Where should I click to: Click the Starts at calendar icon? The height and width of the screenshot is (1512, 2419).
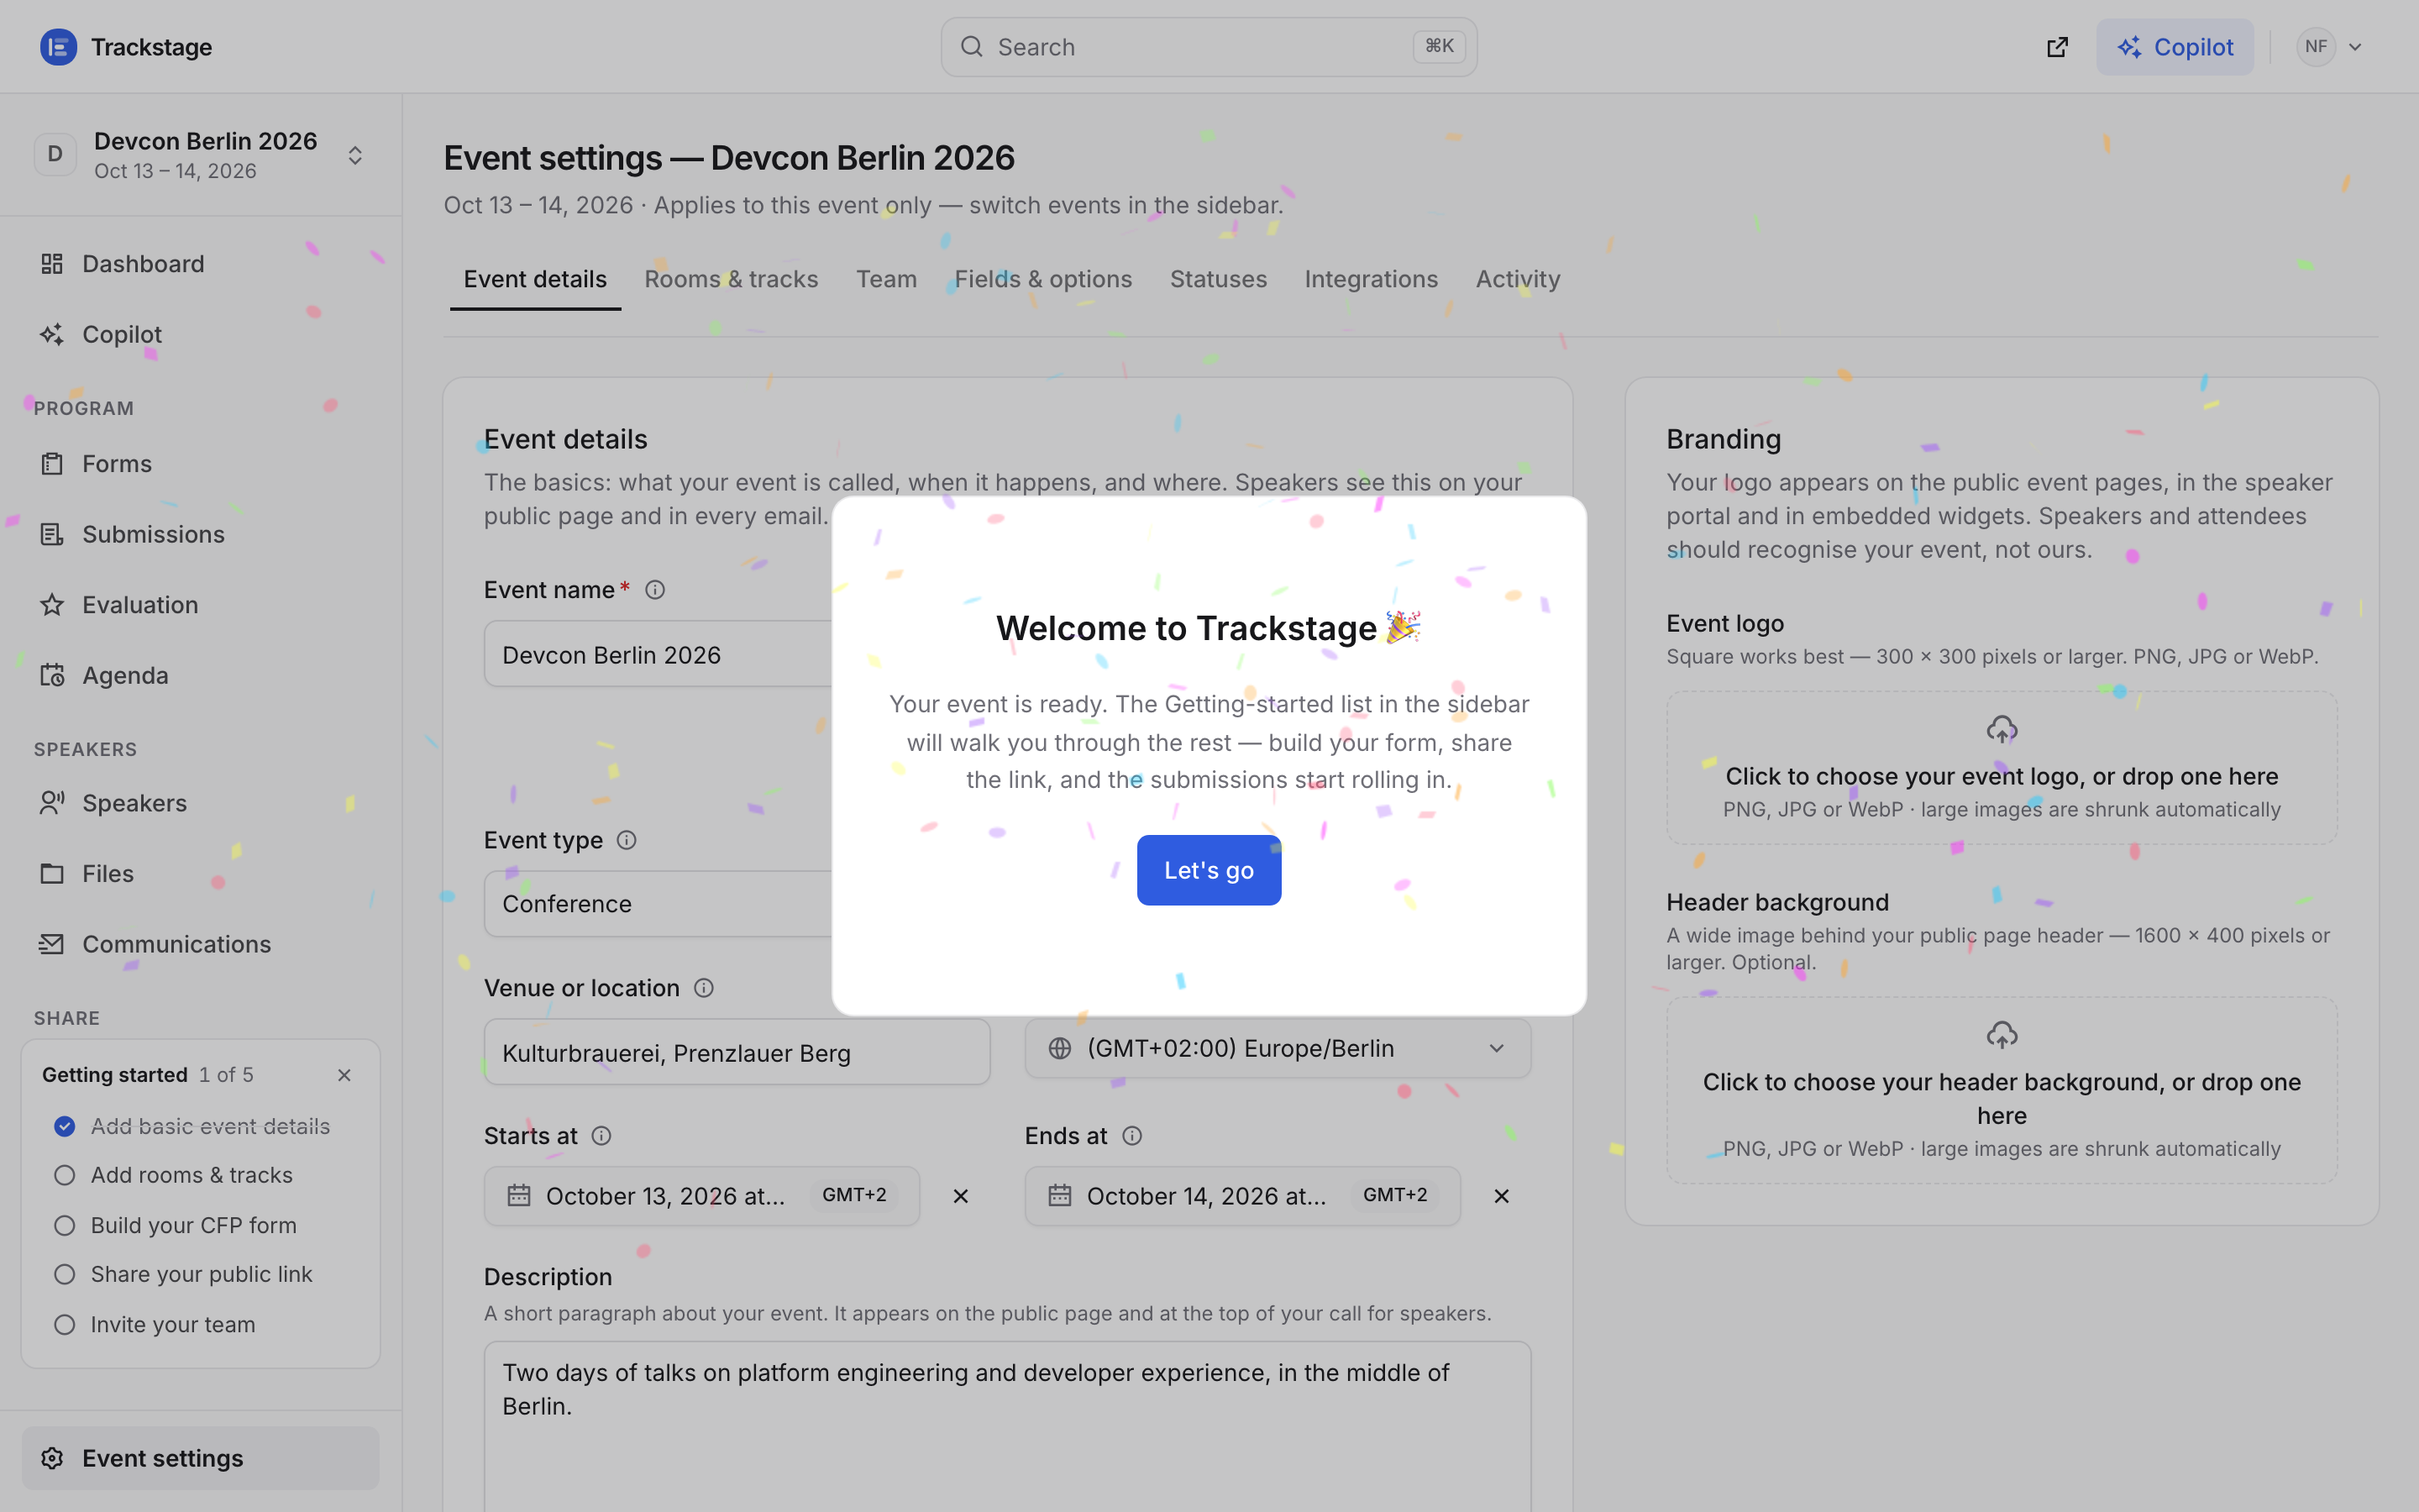[519, 1196]
